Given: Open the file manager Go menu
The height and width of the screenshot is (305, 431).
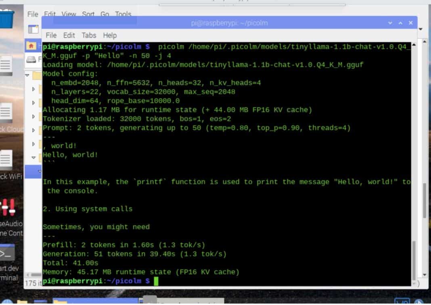Looking at the screenshot, I should (x=105, y=14).
